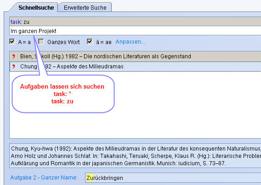
Task: Select the Chung 1992 Aspekte des Milieudramas result
Action: [x=135, y=67]
